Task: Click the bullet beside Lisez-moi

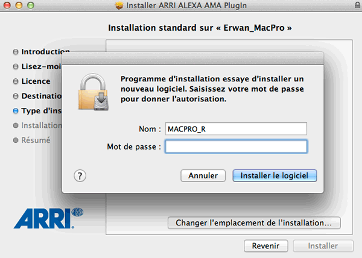Action: pyautogui.click(x=16, y=67)
